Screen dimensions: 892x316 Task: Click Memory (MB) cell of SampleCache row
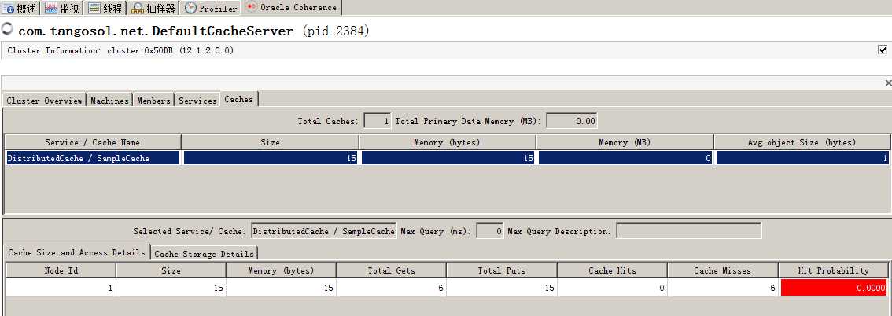(x=625, y=158)
